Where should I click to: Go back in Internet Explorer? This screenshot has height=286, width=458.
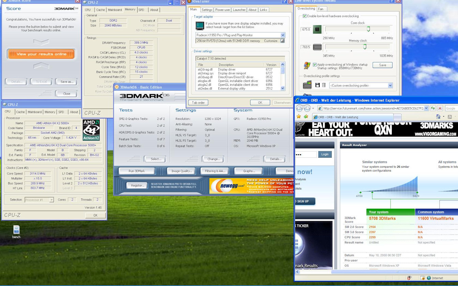[x=299, y=108]
